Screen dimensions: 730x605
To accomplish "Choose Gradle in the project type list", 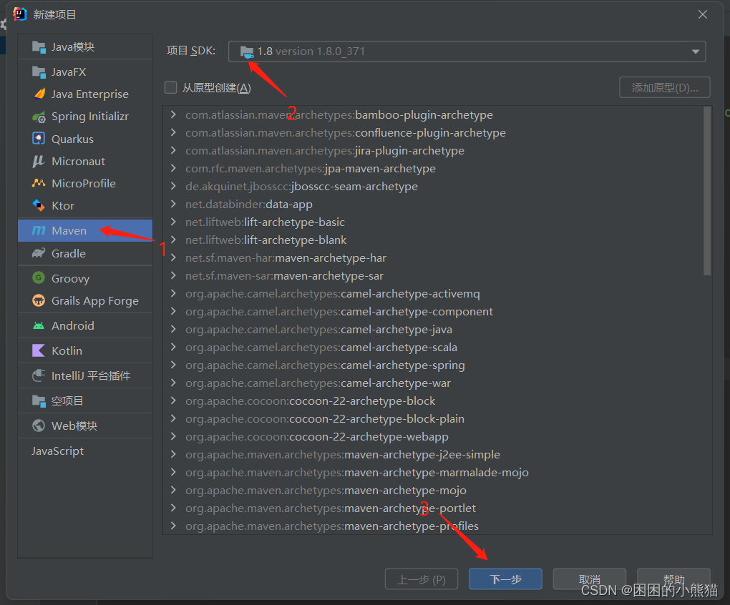I will pos(85,253).
